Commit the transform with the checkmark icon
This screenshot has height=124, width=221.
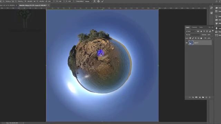pyautogui.click(x=103, y=1)
